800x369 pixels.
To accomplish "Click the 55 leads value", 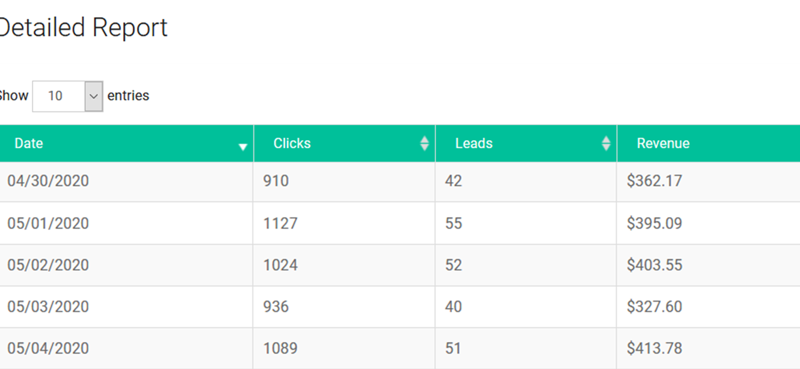I will click(x=453, y=223).
